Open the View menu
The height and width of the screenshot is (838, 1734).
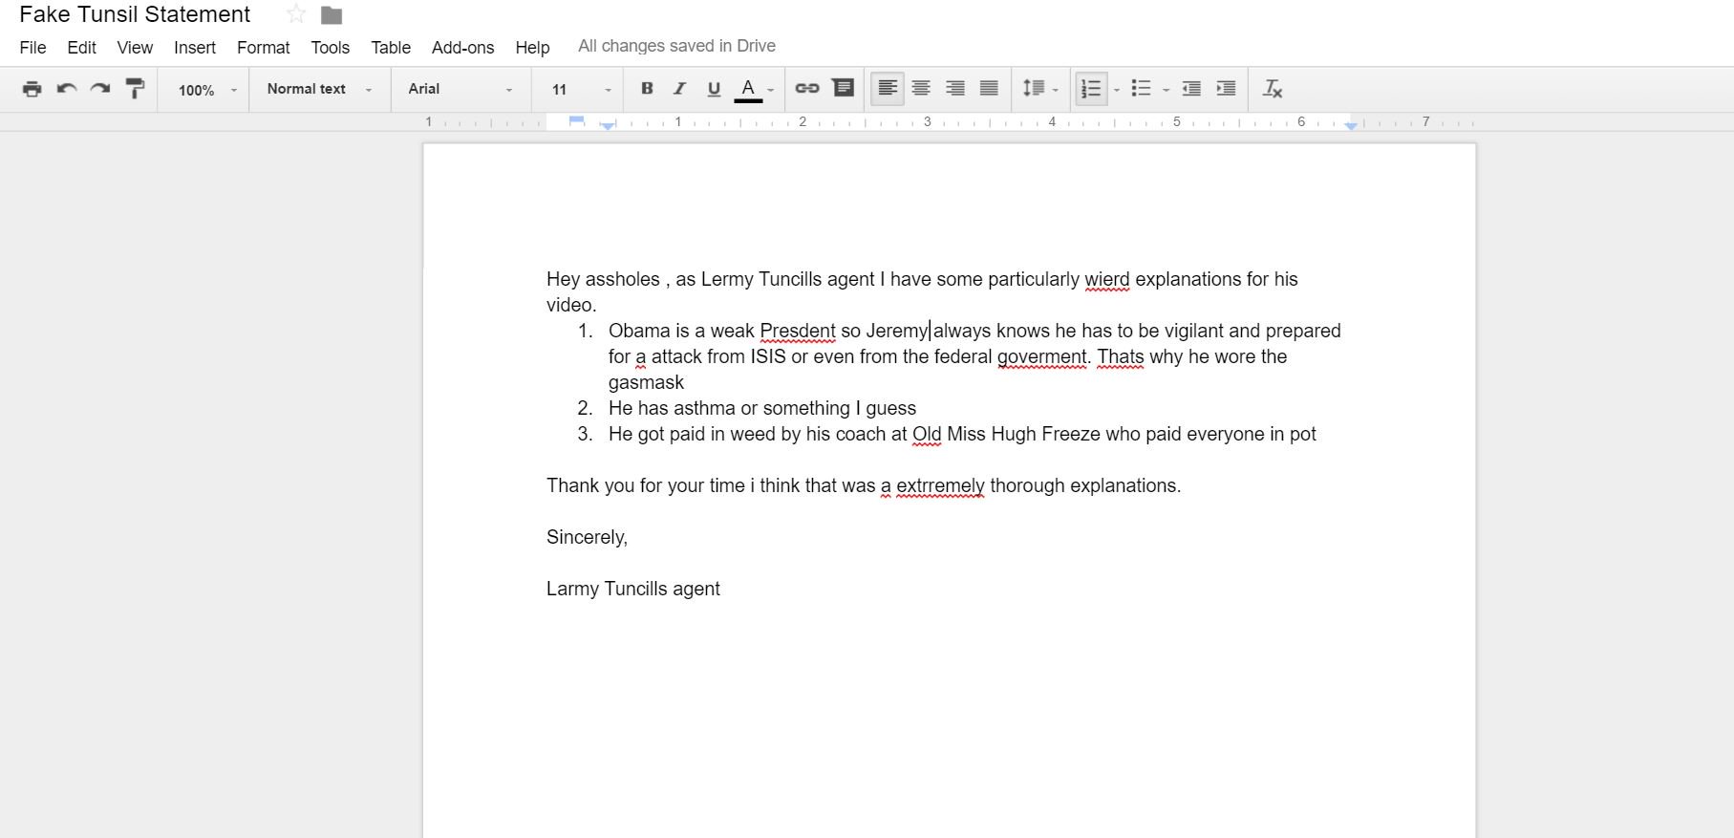135,48
